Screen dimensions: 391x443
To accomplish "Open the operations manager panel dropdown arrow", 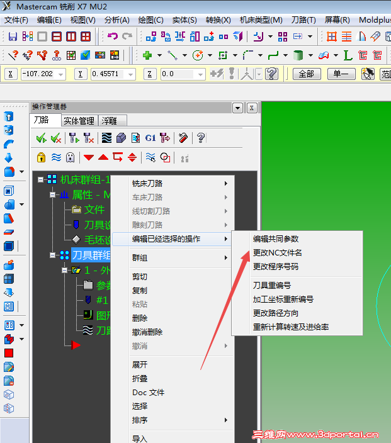I will 237,108.
